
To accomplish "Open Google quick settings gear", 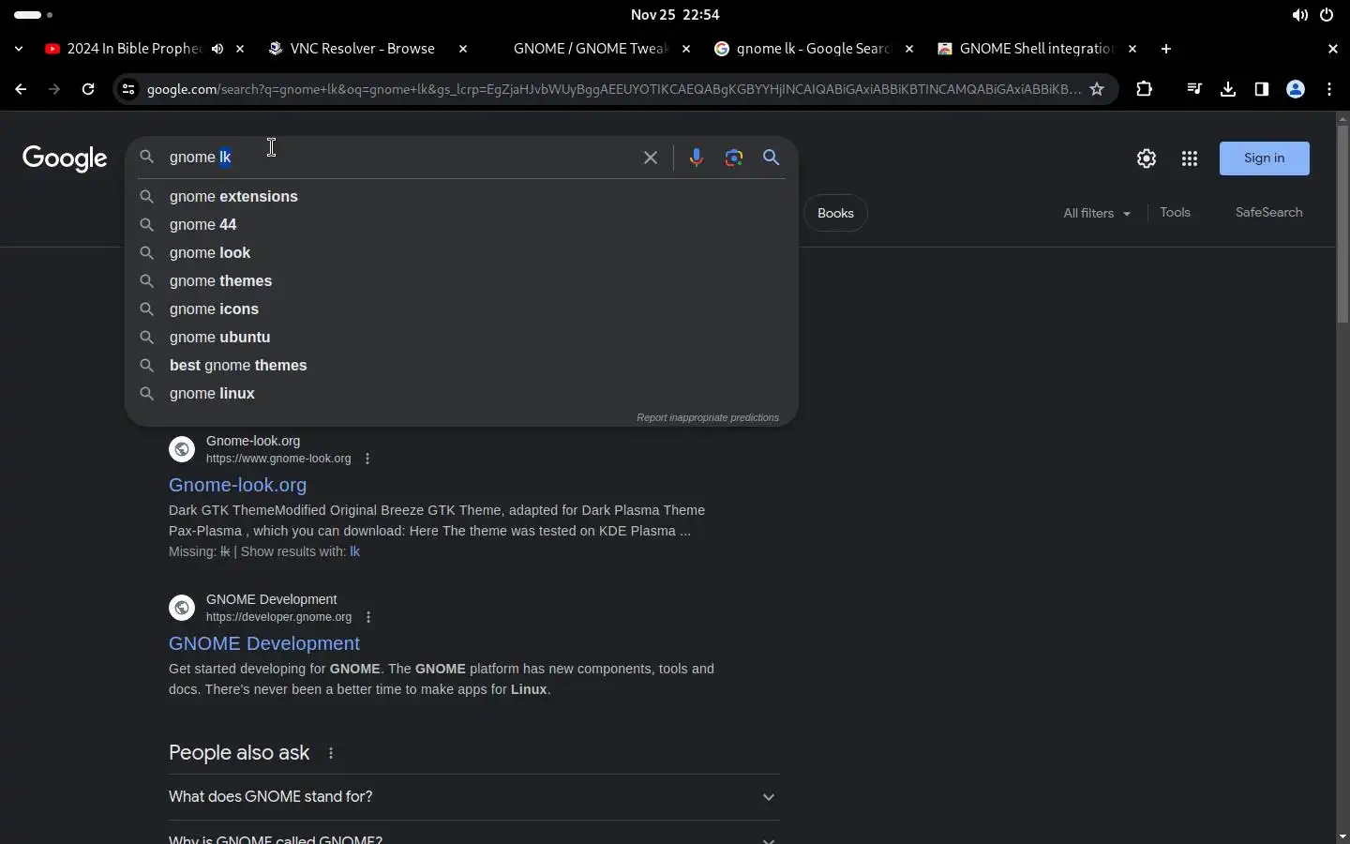I will coord(1147,158).
